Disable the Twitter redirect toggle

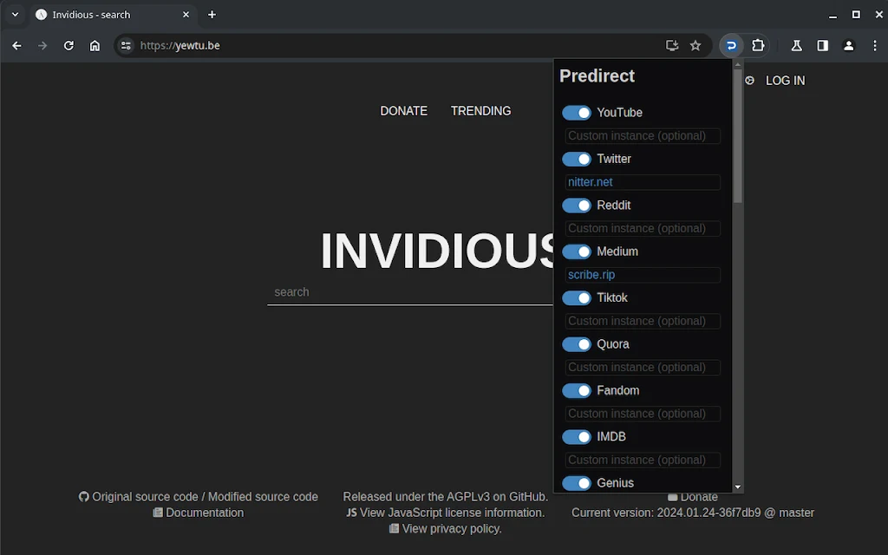click(x=576, y=160)
